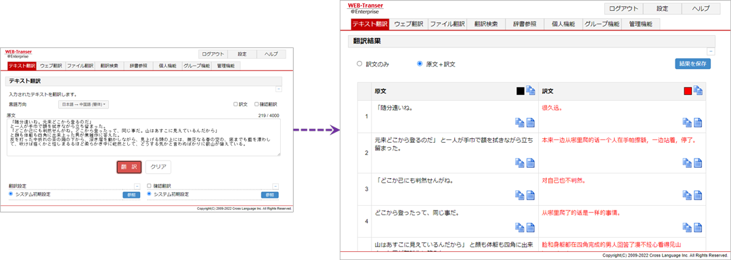Enable 確認翻訳 checkbox beside 訳文 checkbox
Screen dimensions: 731x260
257,105
